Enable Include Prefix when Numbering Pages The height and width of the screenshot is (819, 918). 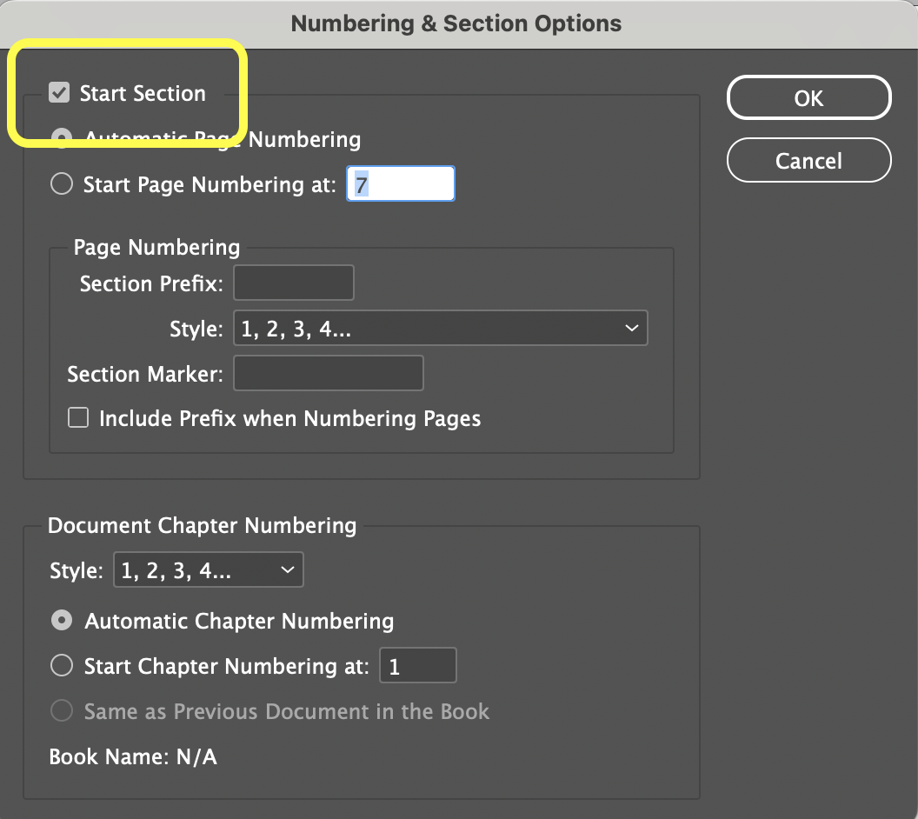(79, 418)
